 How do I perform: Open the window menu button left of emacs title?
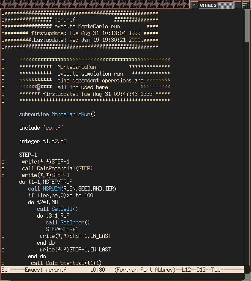tap(194, 5)
